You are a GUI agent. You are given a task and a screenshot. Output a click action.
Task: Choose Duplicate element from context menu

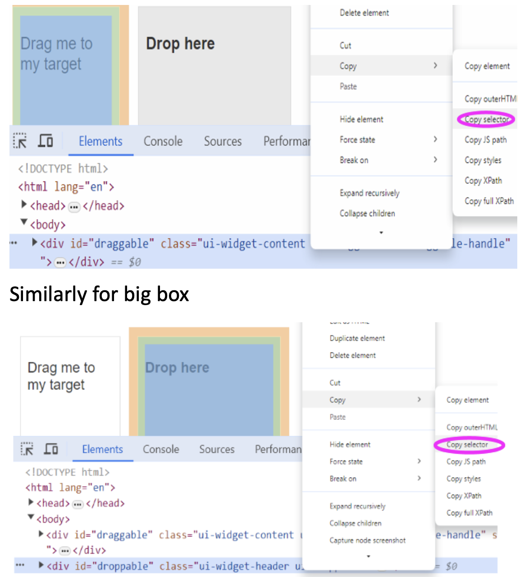(357, 338)
